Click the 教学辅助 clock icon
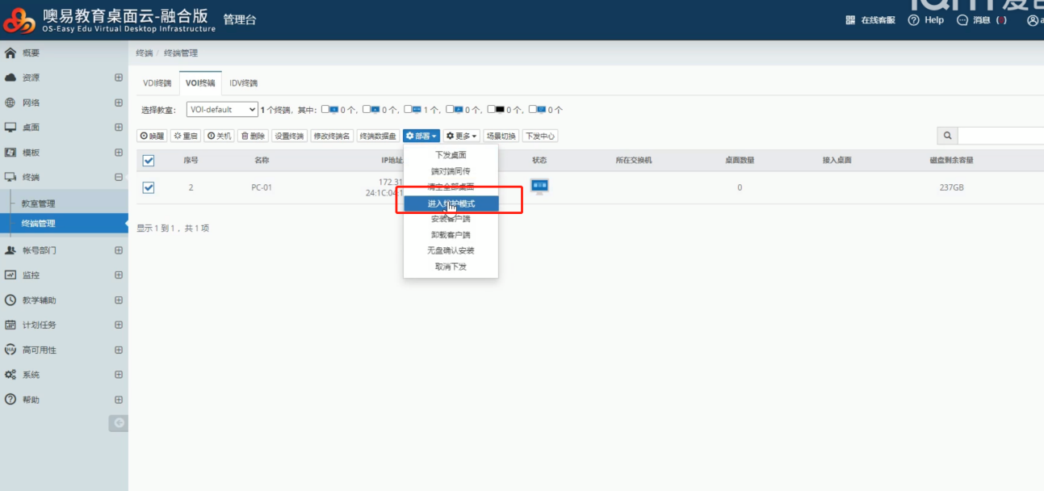 pyautogui.click(x=10, y=300)
